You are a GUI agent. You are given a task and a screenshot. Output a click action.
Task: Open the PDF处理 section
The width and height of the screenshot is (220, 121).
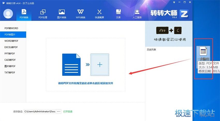pyautogui.click(x=43, y=14)
